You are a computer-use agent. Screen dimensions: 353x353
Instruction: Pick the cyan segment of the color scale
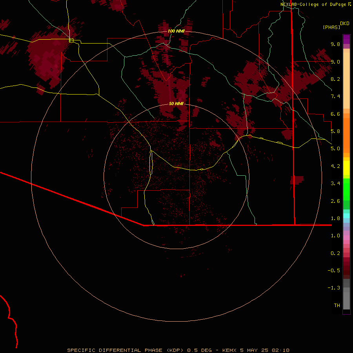pyautogui.click(x=346, y=216)
